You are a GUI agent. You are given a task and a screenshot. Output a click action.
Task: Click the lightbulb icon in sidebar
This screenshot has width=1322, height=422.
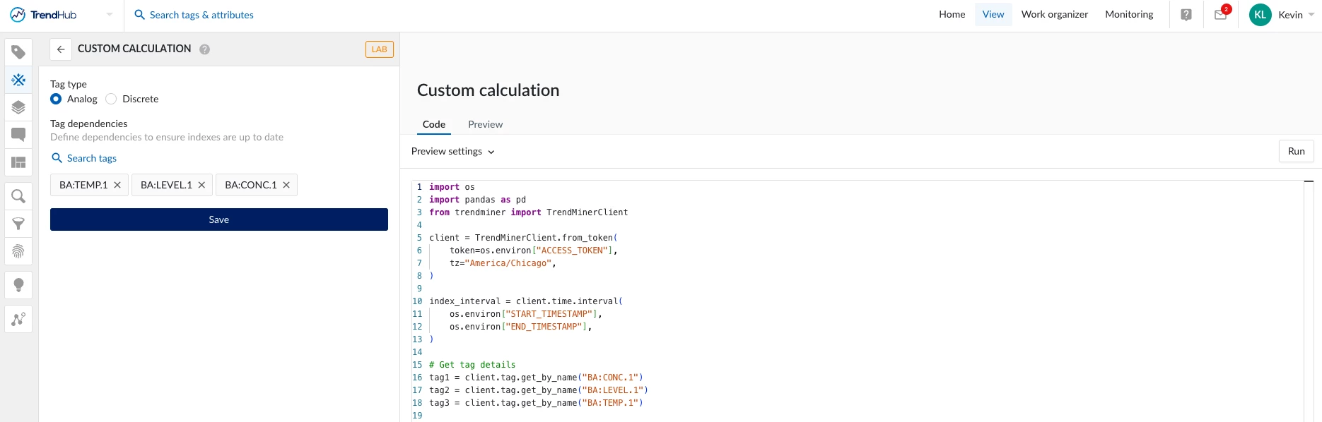(18, 285)
